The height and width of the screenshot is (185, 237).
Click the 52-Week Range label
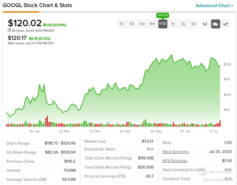(x=21, y=152)
